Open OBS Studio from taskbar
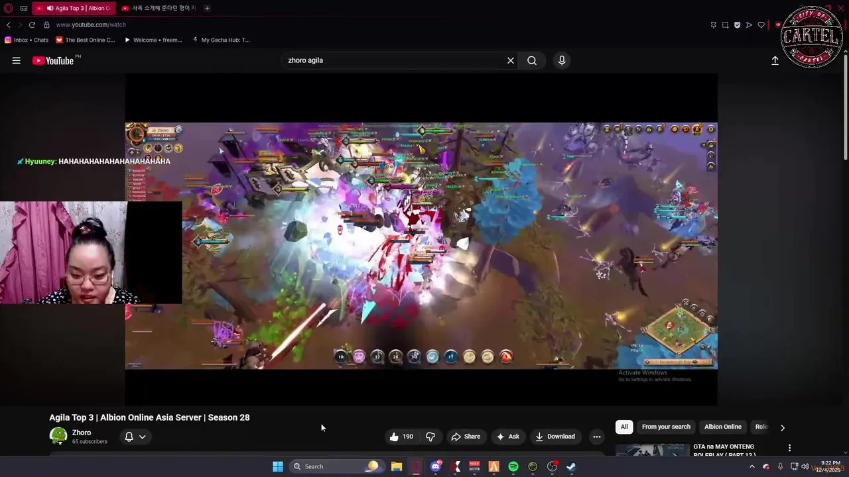Viewport: 849px width, 477px height. coord(552,466)
